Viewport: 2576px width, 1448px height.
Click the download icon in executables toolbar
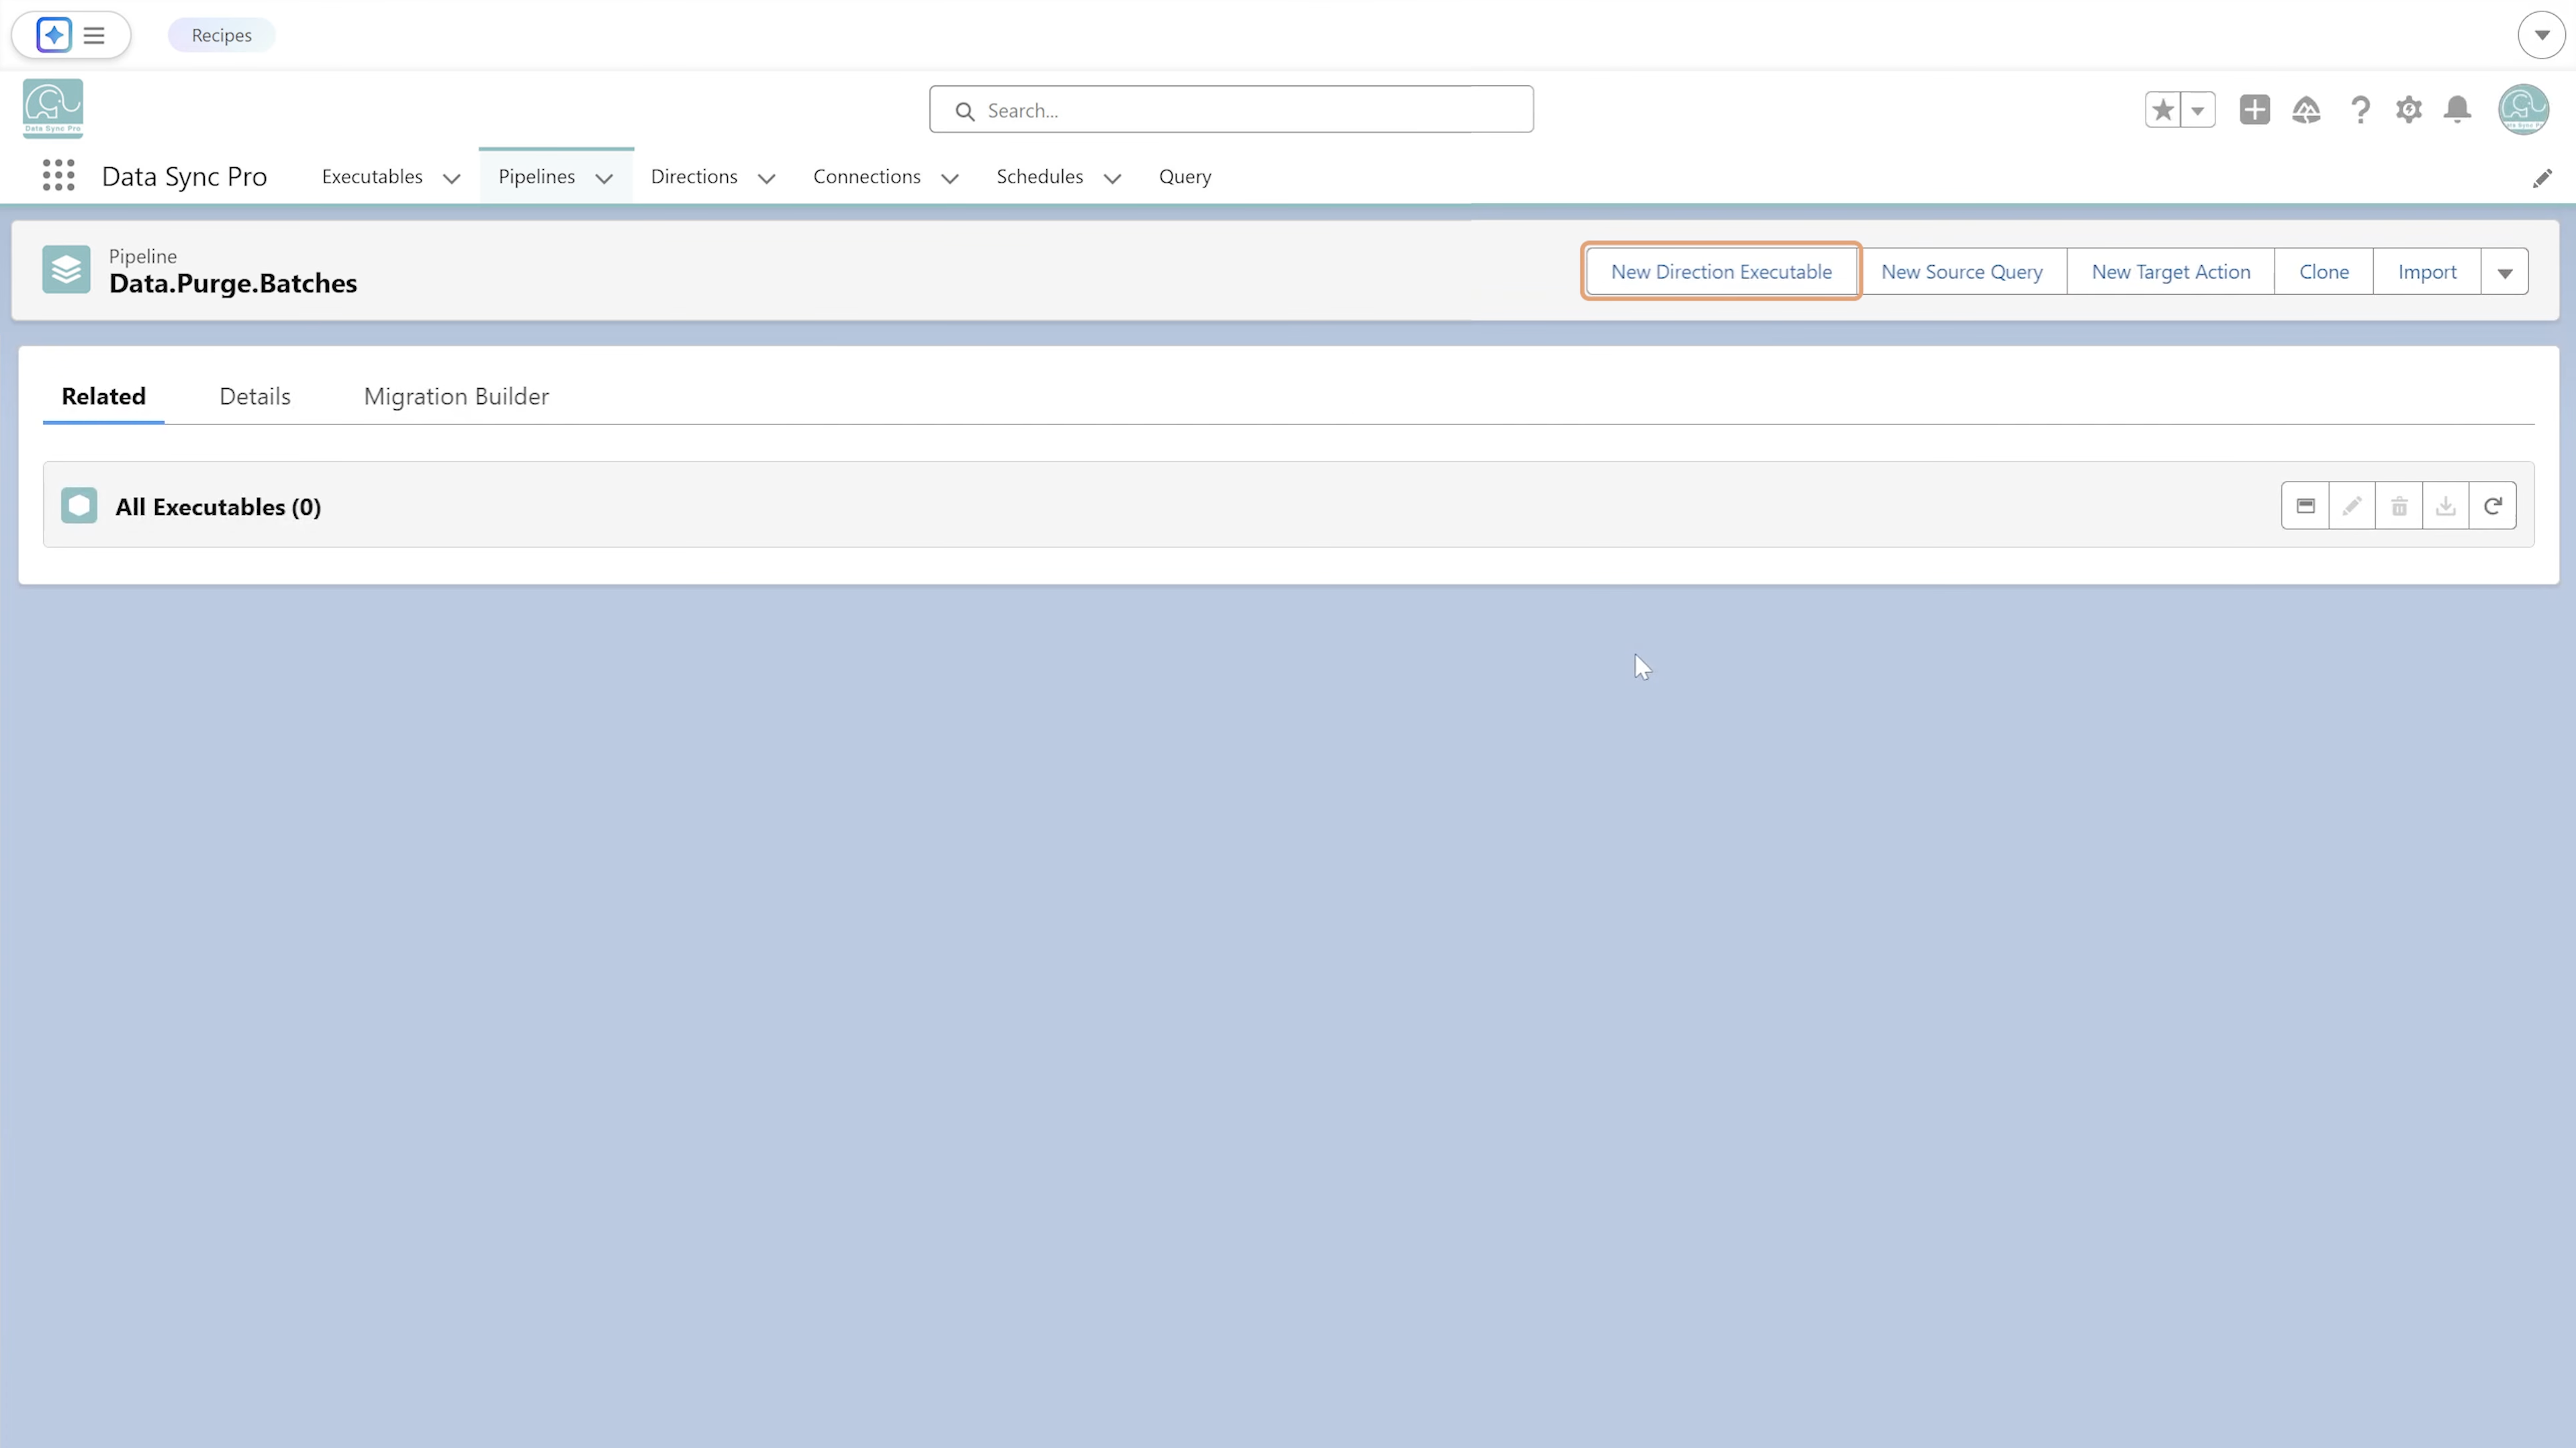pos(2446,505)
